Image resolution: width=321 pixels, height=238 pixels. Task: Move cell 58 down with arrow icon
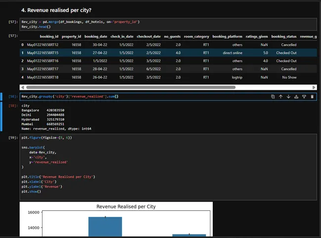click(x=288, y=97)
